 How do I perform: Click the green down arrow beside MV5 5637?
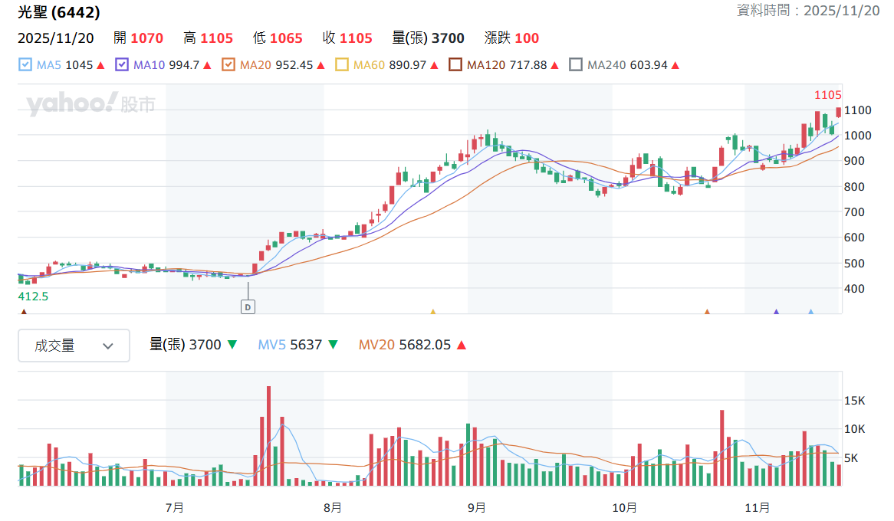[333, 345]
